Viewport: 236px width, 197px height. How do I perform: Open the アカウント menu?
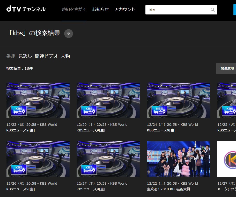[125, 9]
